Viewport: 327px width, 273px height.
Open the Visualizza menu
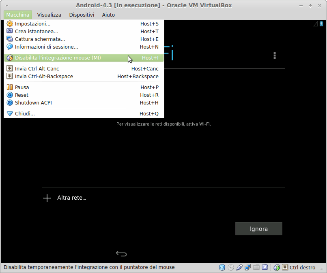[49, 15]
